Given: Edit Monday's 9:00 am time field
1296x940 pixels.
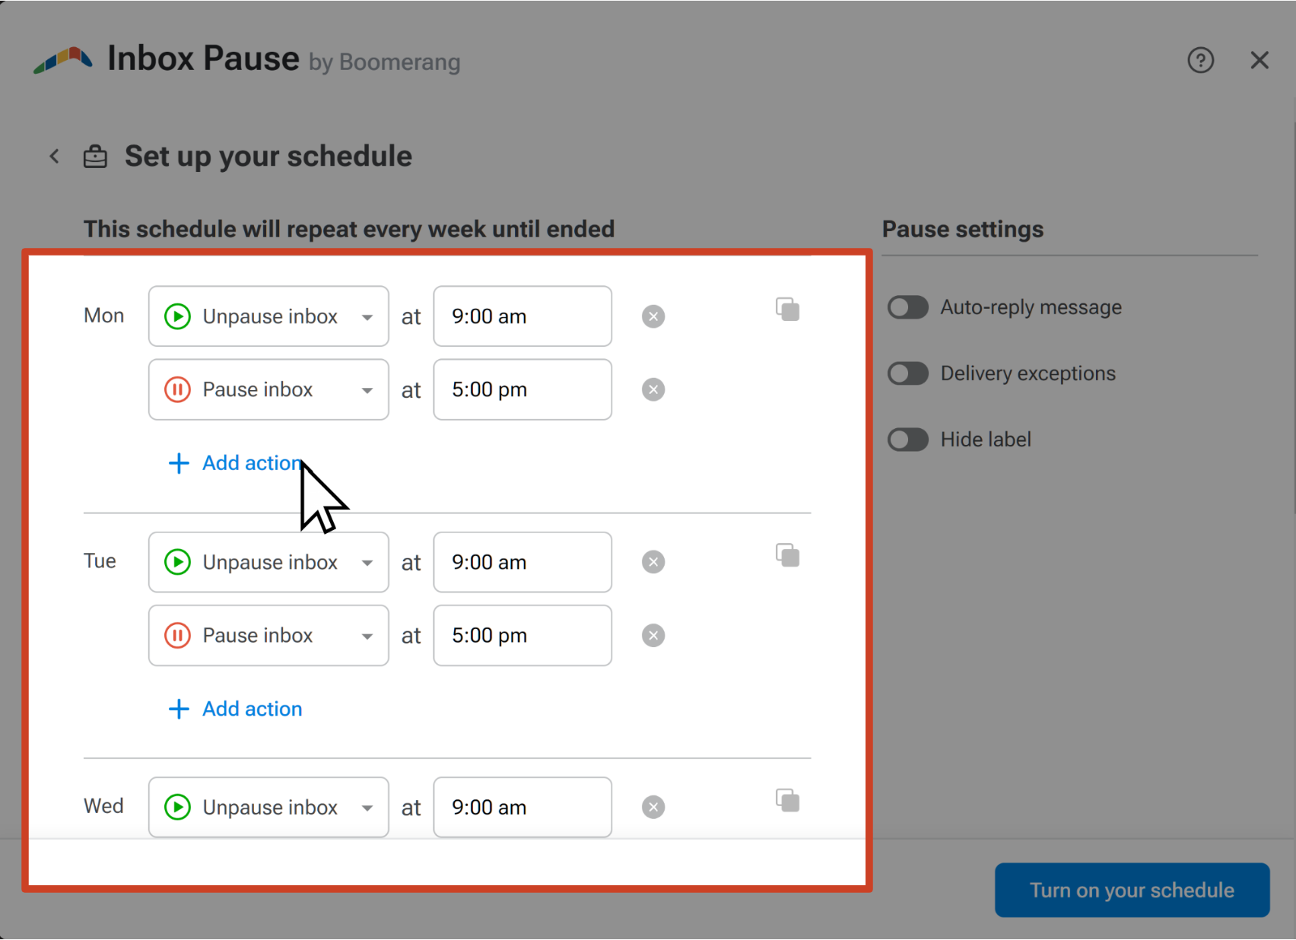Looking at the screenshot, I should click(523, 316).
